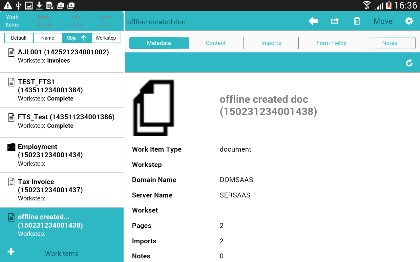Delete document using trash icon

pyautogui.click(x=357, y=21)
